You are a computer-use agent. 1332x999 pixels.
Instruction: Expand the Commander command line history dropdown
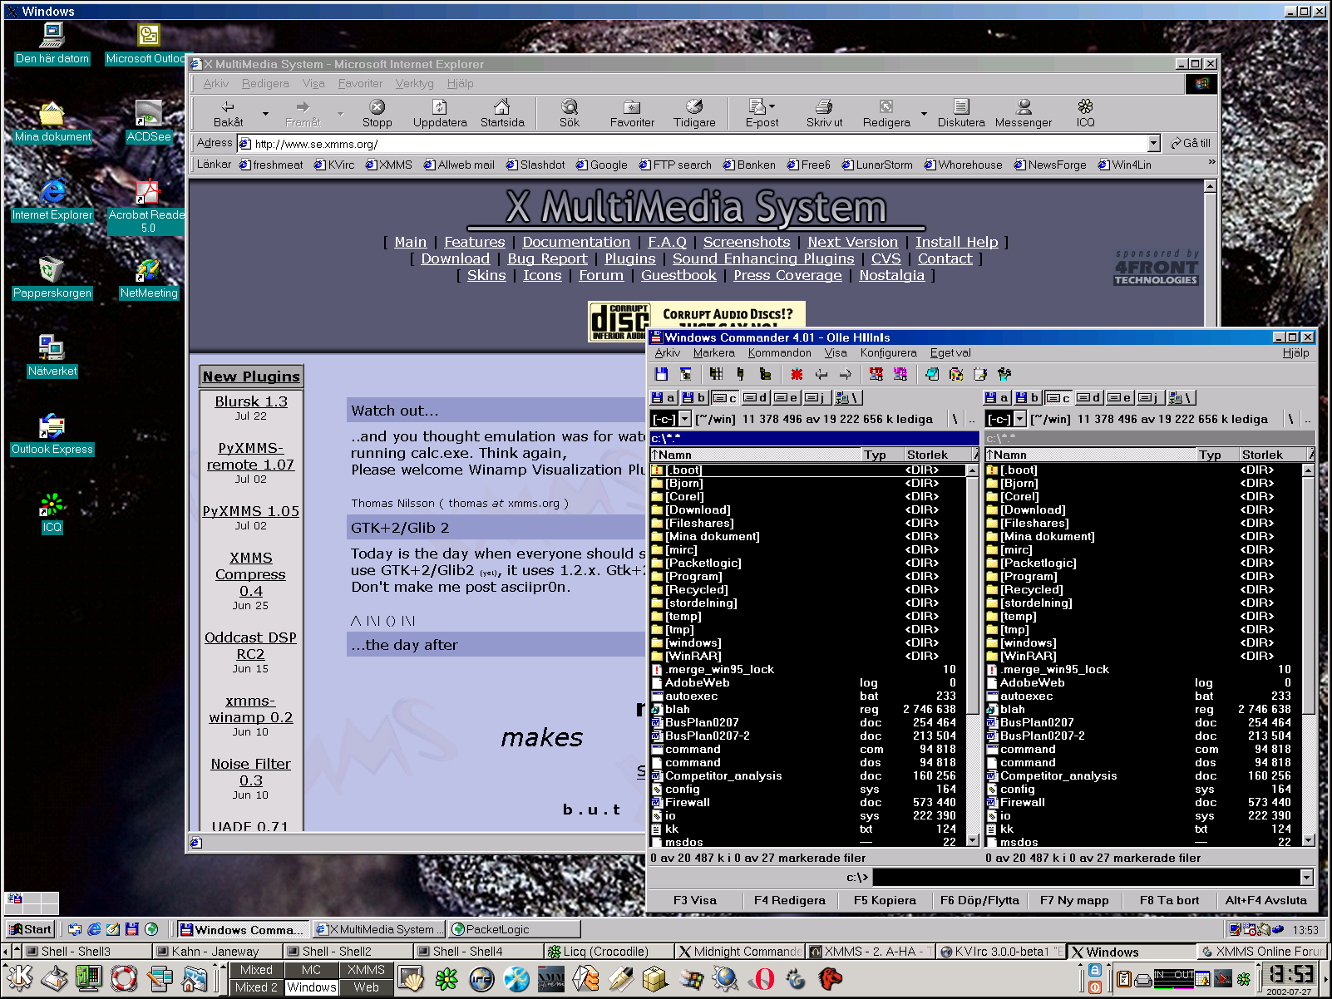(x=1306, y=877)
